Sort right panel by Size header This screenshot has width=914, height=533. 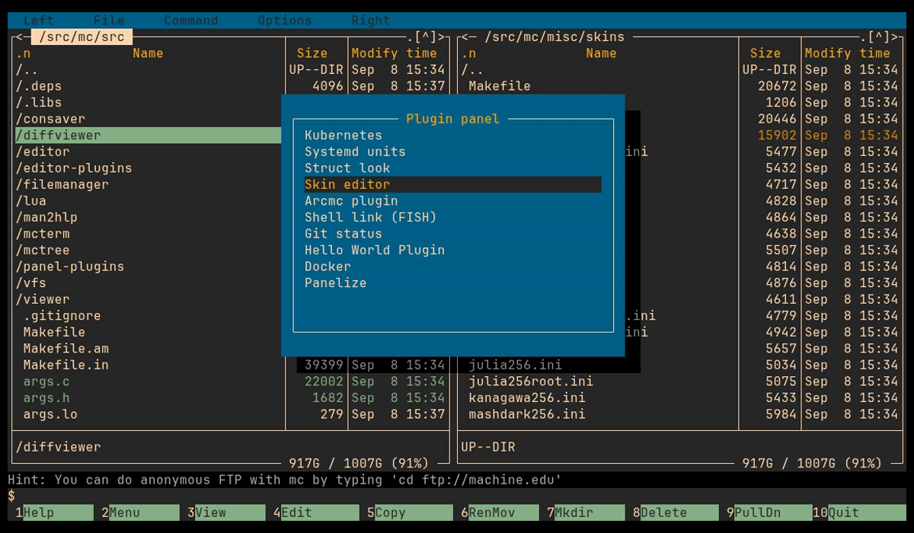[765, 53]
